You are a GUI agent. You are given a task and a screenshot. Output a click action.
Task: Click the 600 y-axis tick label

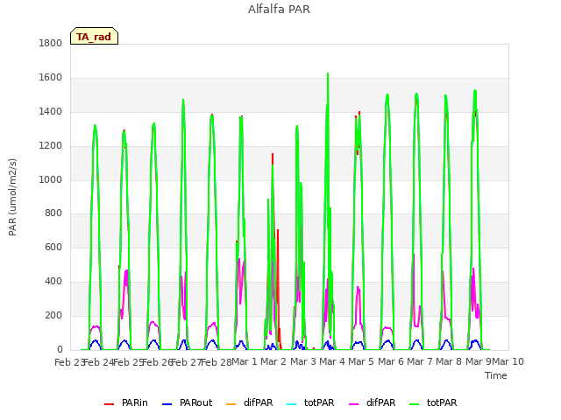(53, 247)
